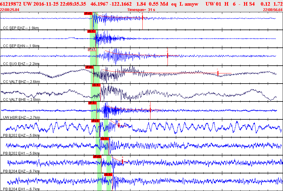This screenshot has height=191, width=283.
Task: Click the CC SEP EHN -- 1.9km channel label
Action: tap(21, 46)
